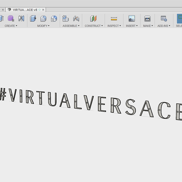Open the MODIFY dropdown menu

43,26
